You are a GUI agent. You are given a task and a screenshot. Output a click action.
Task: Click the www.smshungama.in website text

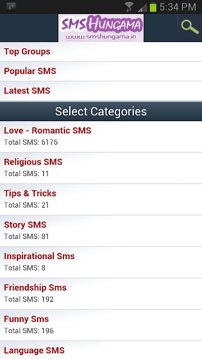[x=101, y=37]
